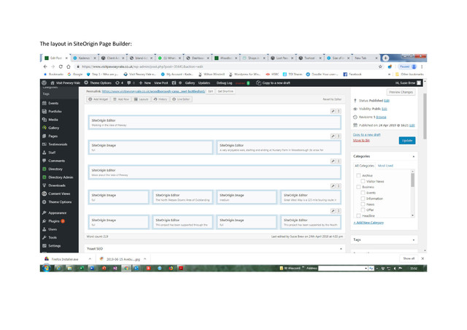Screen dimensions: 467x330
Task: Click wrench icon above 'More about the Vale' row
Action: click(333, 161)
